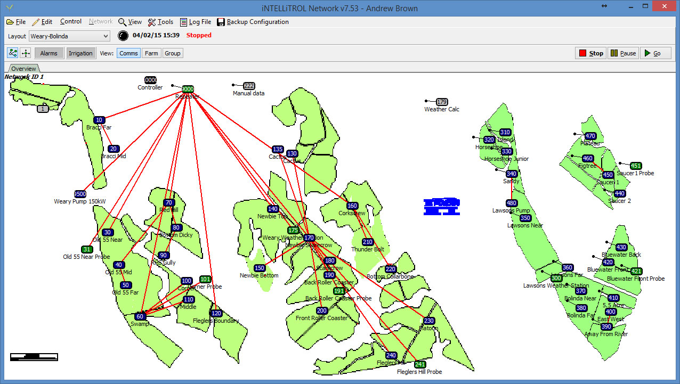This screenshot has width=680, height=384.
Task: Click the network links toolbar icon
Action: (12, 53)
